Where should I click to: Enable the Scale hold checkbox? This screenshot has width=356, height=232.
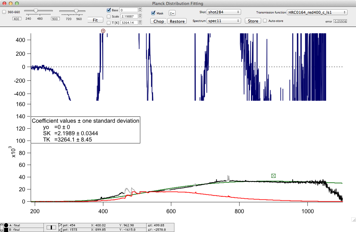pyautogui.click(x=109, y=17)
